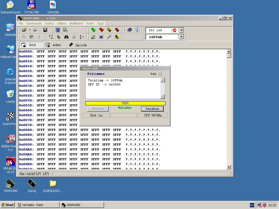The height and width of the screenshot is (209, 279).
Task: Erase device with red X chip icon
Action: 117,30
